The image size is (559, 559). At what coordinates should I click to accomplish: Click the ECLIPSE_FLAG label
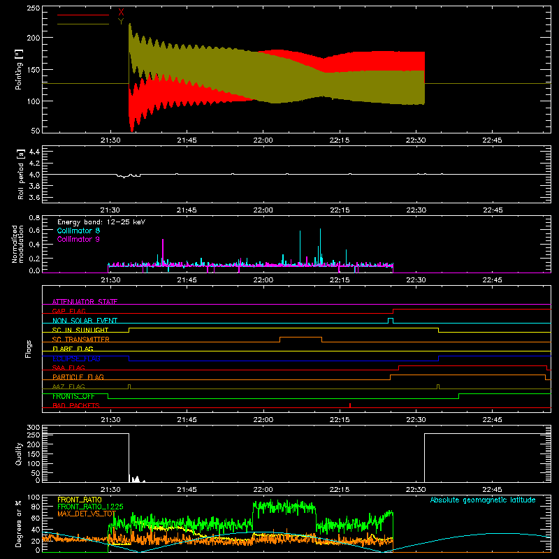(76, 358)
